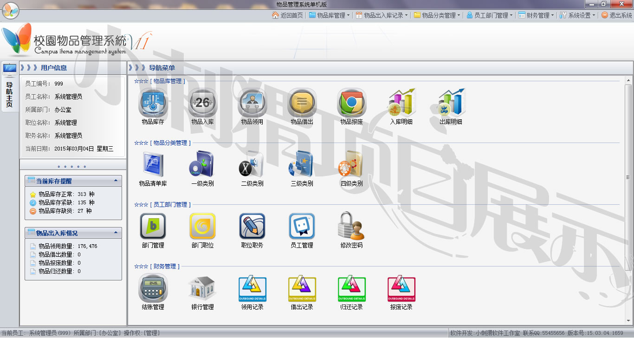Open the 出库明细 chart icon
The image size is (634, 338).
(451, 103)
